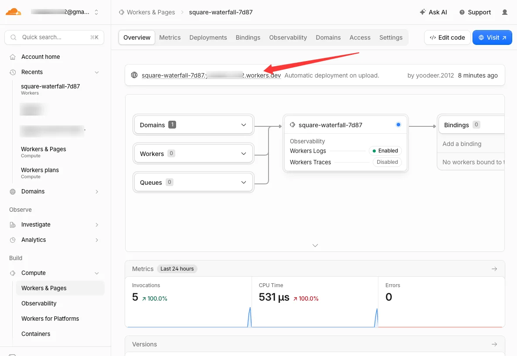Expand the Domains dropdown card
The width and height of the screenshot is (517, 356).
click(193, 125)
